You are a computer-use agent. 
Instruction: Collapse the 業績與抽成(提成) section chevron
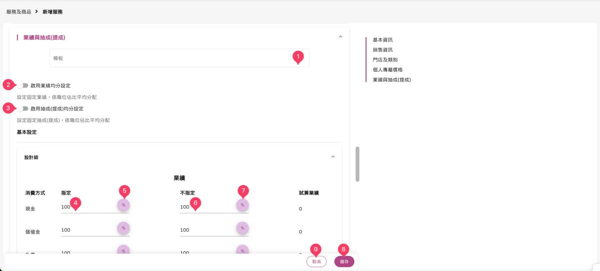pos(340,37)
